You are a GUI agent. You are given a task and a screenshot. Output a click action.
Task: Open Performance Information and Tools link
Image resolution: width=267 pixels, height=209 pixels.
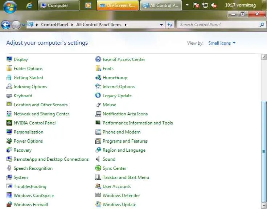pos(138,123)
